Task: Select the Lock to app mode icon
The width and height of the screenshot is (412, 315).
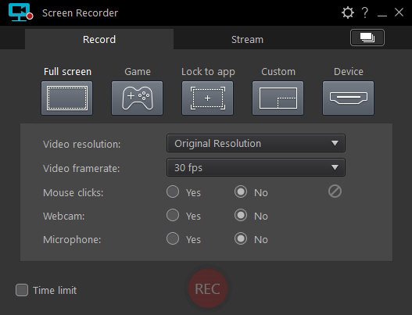Action: [208, 98]
